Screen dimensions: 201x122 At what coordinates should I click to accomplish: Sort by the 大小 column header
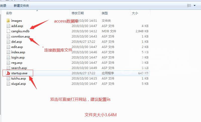tap(134, 13)
